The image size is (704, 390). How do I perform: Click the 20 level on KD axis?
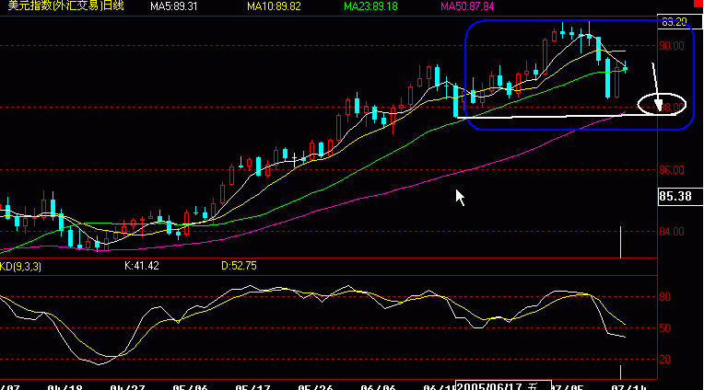tap(665, 359)
